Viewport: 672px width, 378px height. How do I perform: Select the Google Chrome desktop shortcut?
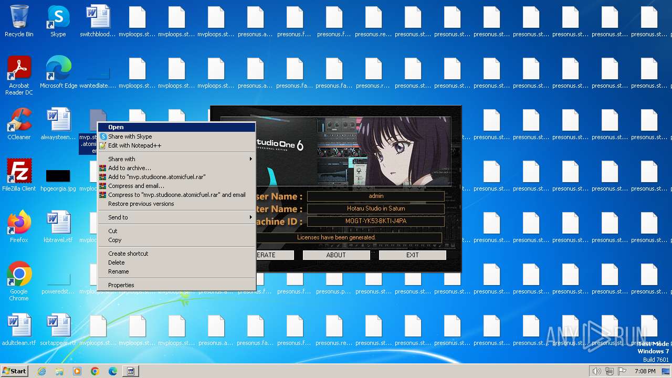click(19, 281)
